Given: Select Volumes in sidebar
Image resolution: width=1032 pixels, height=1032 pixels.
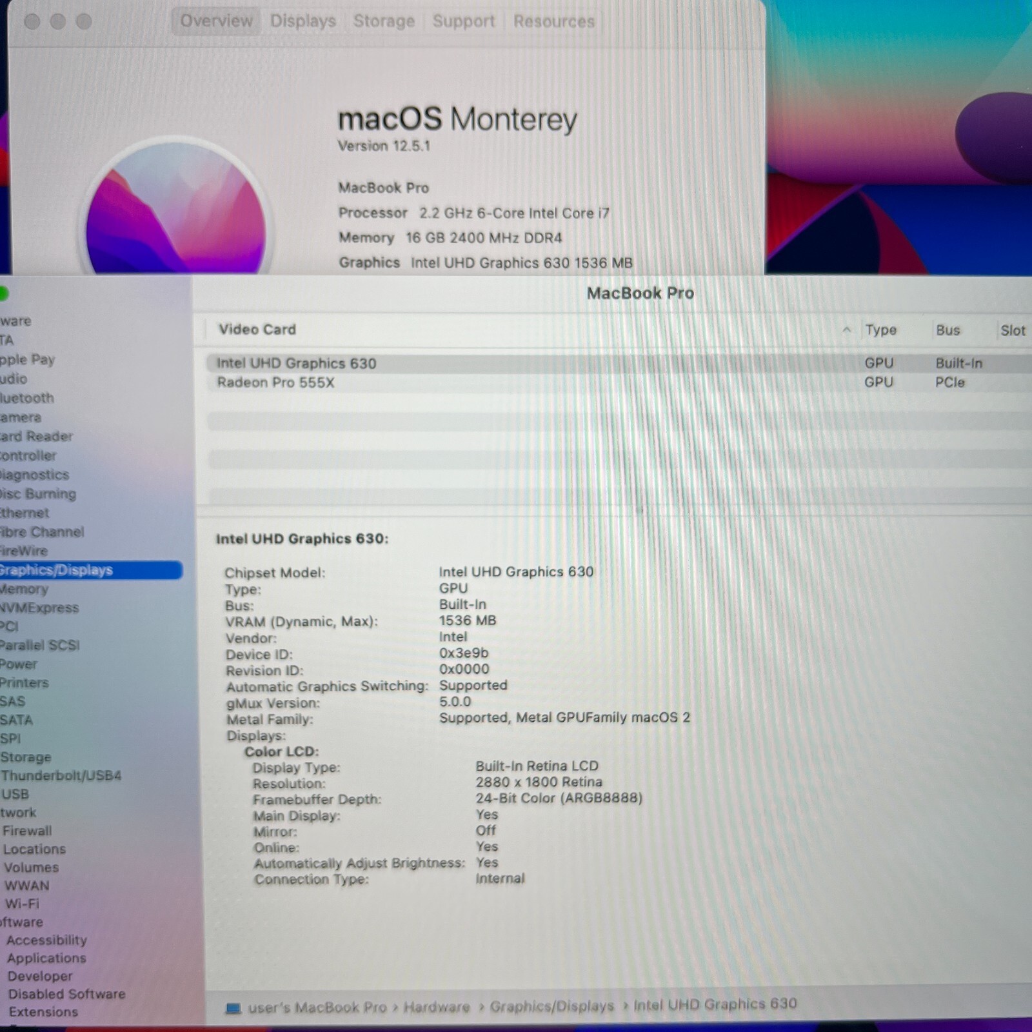Looking at the screenshot, I should coord(31,868).
